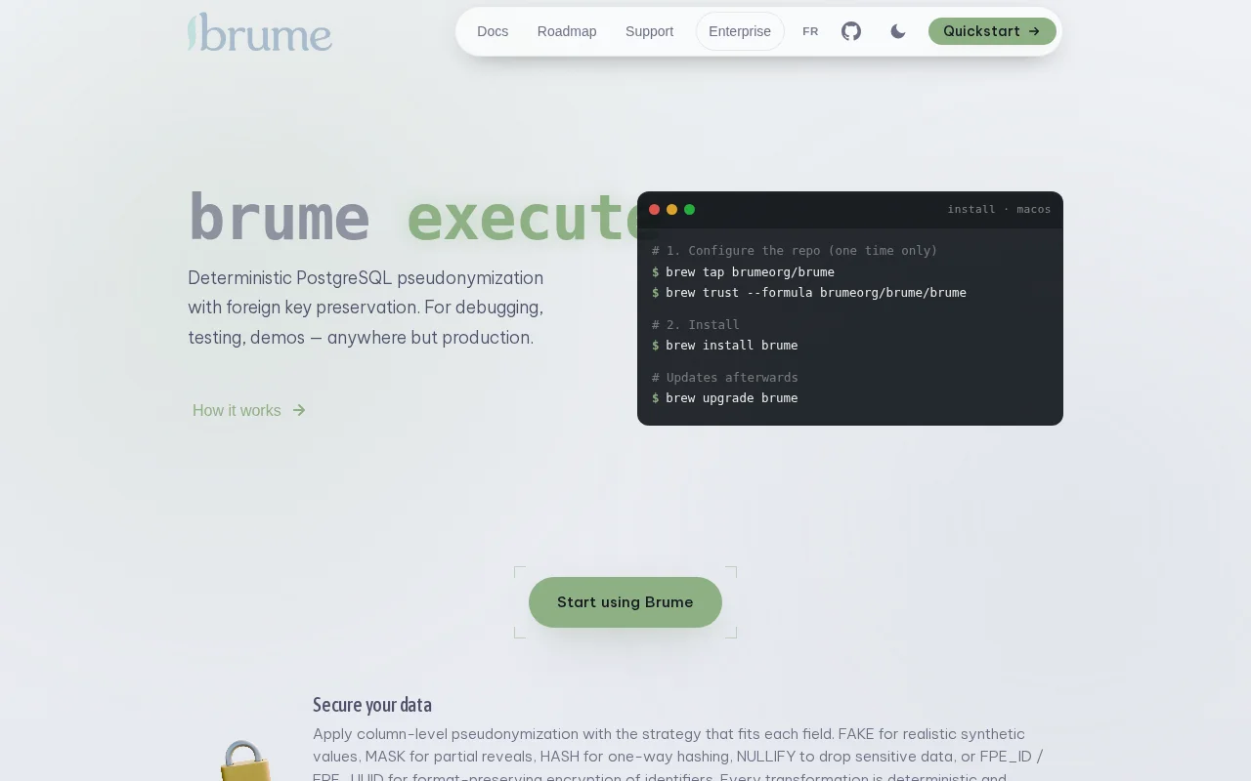Click the 'install · macos' terminal label
The image size is (1251, 781).
pos(999,209)
